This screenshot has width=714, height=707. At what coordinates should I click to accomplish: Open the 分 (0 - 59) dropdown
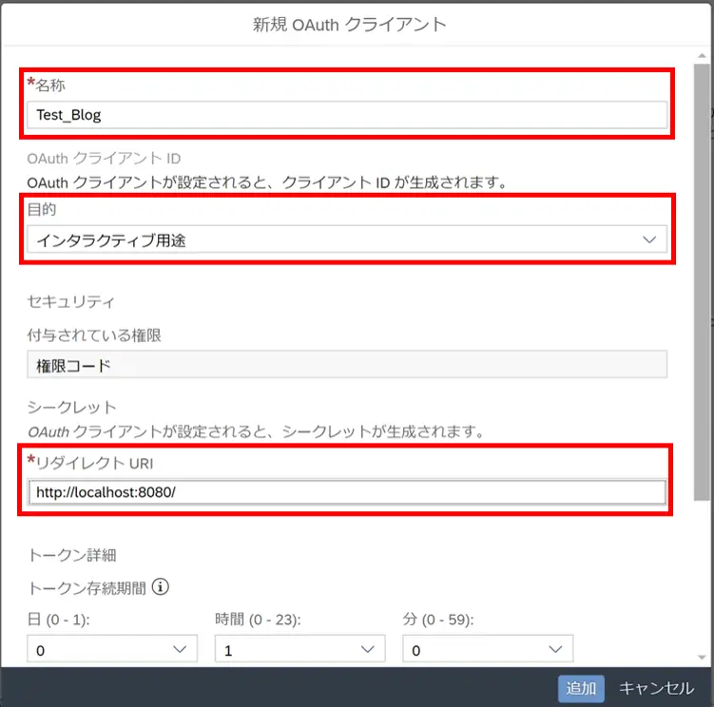[x=488, y=649]
